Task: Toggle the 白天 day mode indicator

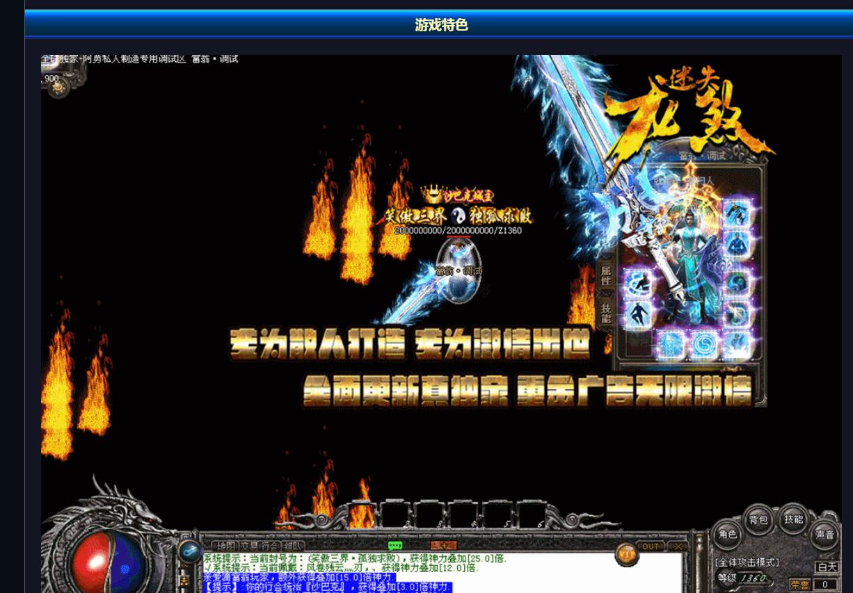Action: click(x=827, y=567)
